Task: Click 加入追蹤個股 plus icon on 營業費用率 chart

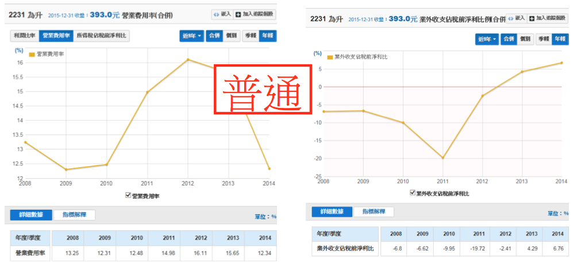Action: pyautogui.click(x=239, y=14)
